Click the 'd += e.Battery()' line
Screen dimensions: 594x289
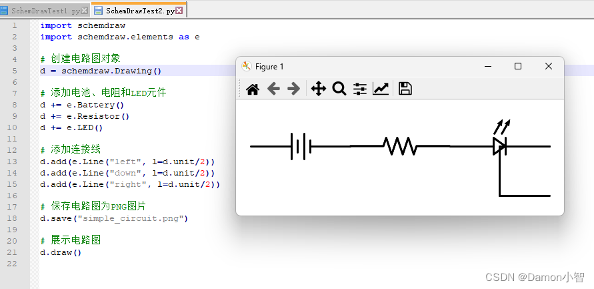pyautogui.click(x=82, y=105)
